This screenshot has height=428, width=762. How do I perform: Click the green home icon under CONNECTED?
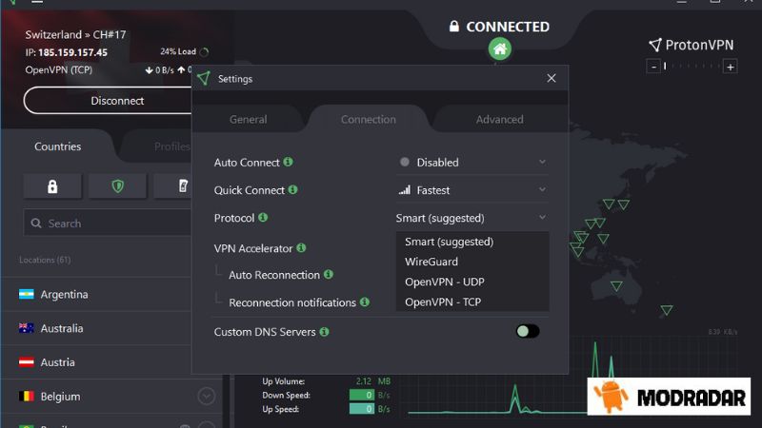pos(499,49)
